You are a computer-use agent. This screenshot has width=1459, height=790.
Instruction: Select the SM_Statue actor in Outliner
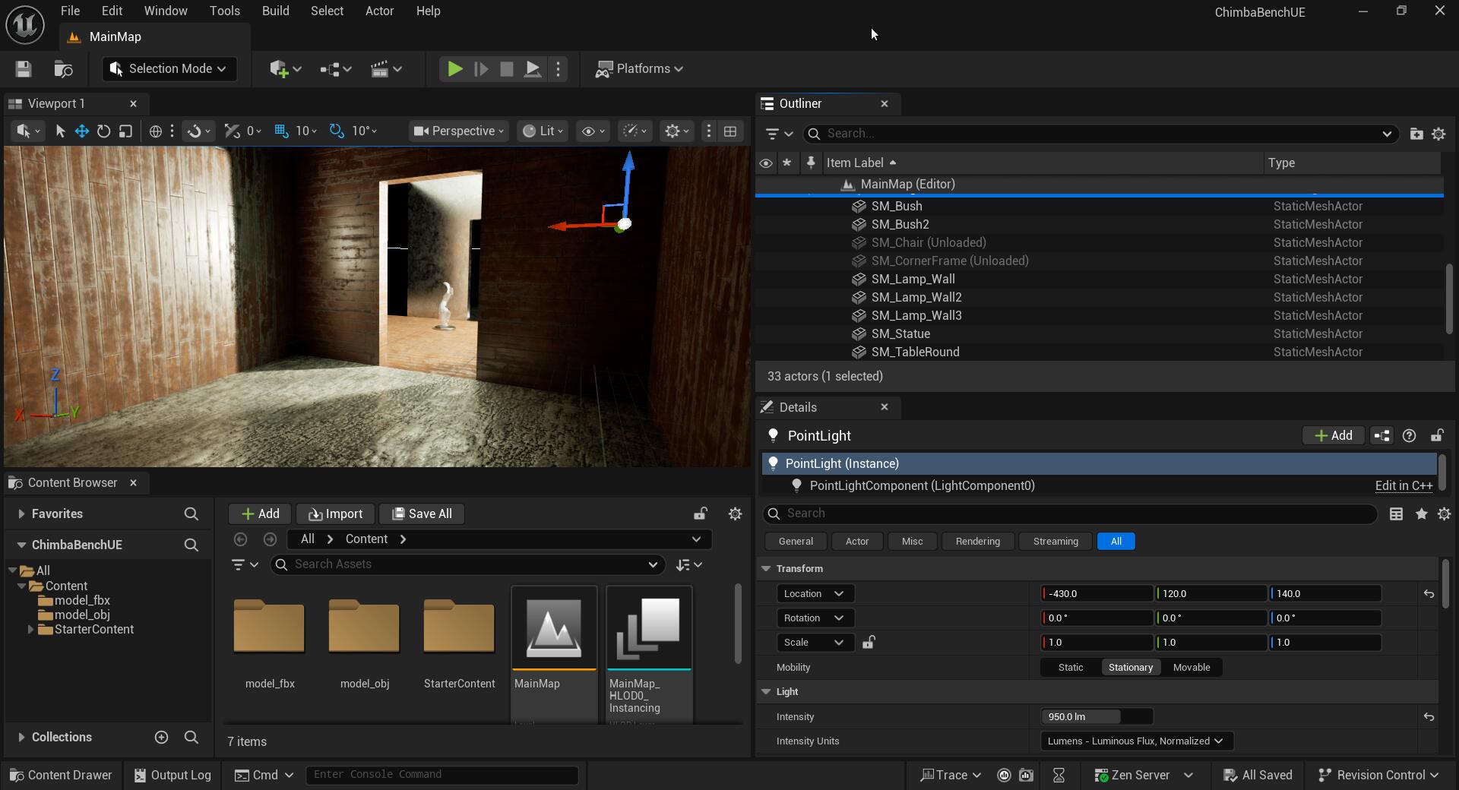(900, 334)
